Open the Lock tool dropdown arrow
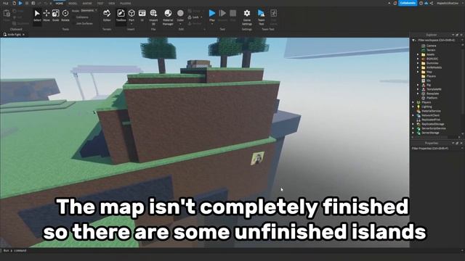The height and width of the screenshot is (261, 465). point(201,17)
